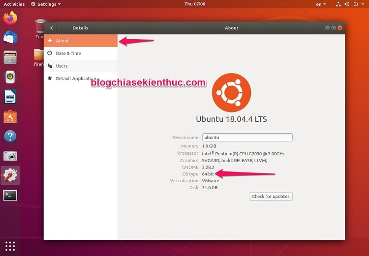369x256 pixels.
Task: Close the Settings window
Action: (340, 28)
